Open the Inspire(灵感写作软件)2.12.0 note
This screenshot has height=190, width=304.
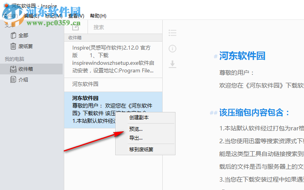tap(113, 60)
